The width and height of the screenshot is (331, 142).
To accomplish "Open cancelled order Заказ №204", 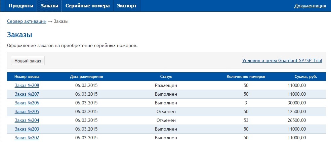I will click(x=27, y=120).
